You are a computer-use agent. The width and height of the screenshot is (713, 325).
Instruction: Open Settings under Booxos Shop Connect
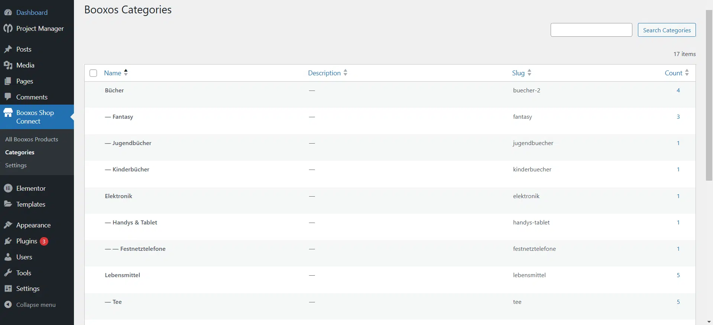click(x=16, y=165)
